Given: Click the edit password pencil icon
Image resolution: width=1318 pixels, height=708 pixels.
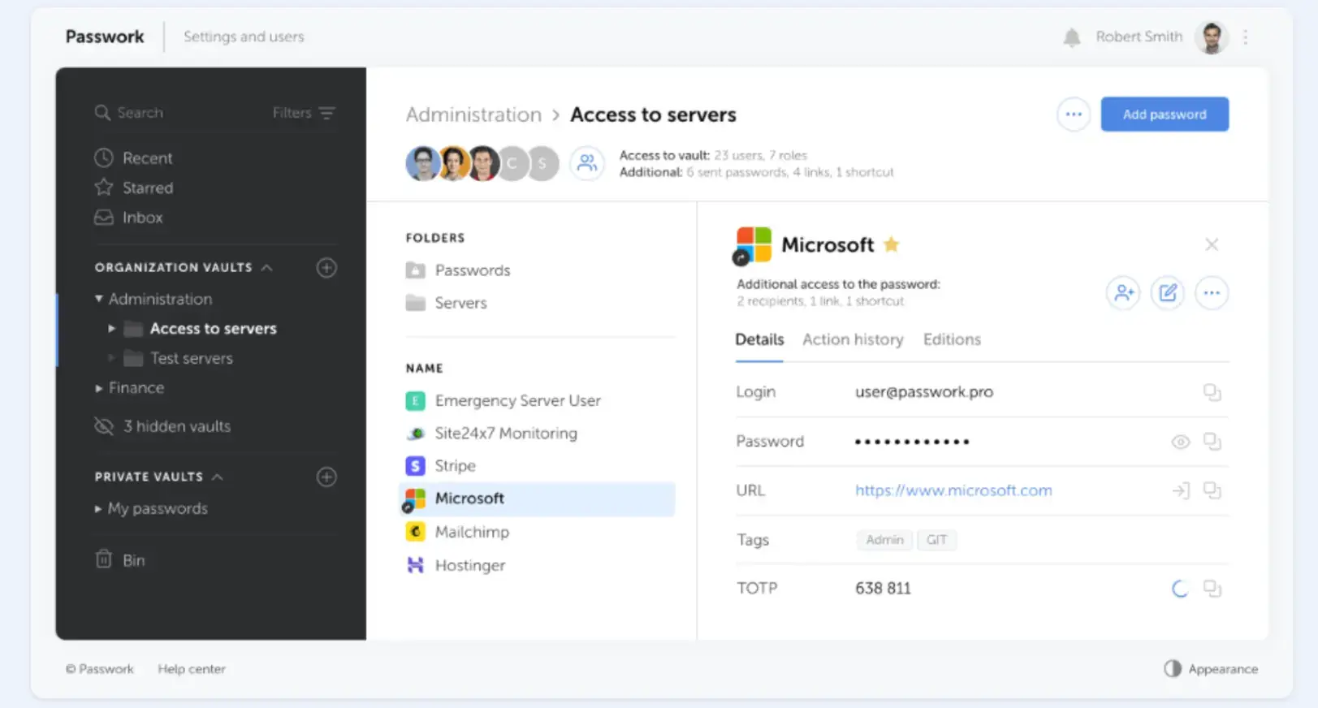Looking at the screenshot, I should (x=1167, y=293).
